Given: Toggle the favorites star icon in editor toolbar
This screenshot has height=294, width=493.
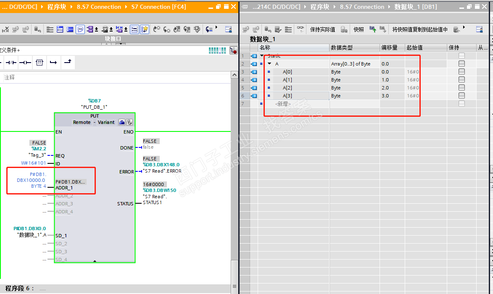Looking at the screenshot, I should click(x=144, y=29).
